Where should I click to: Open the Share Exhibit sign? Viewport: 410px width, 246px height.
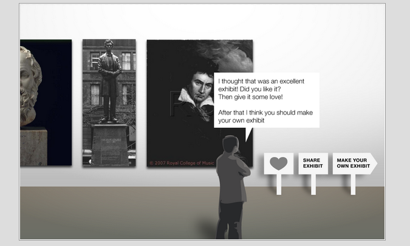coord(313,164)
